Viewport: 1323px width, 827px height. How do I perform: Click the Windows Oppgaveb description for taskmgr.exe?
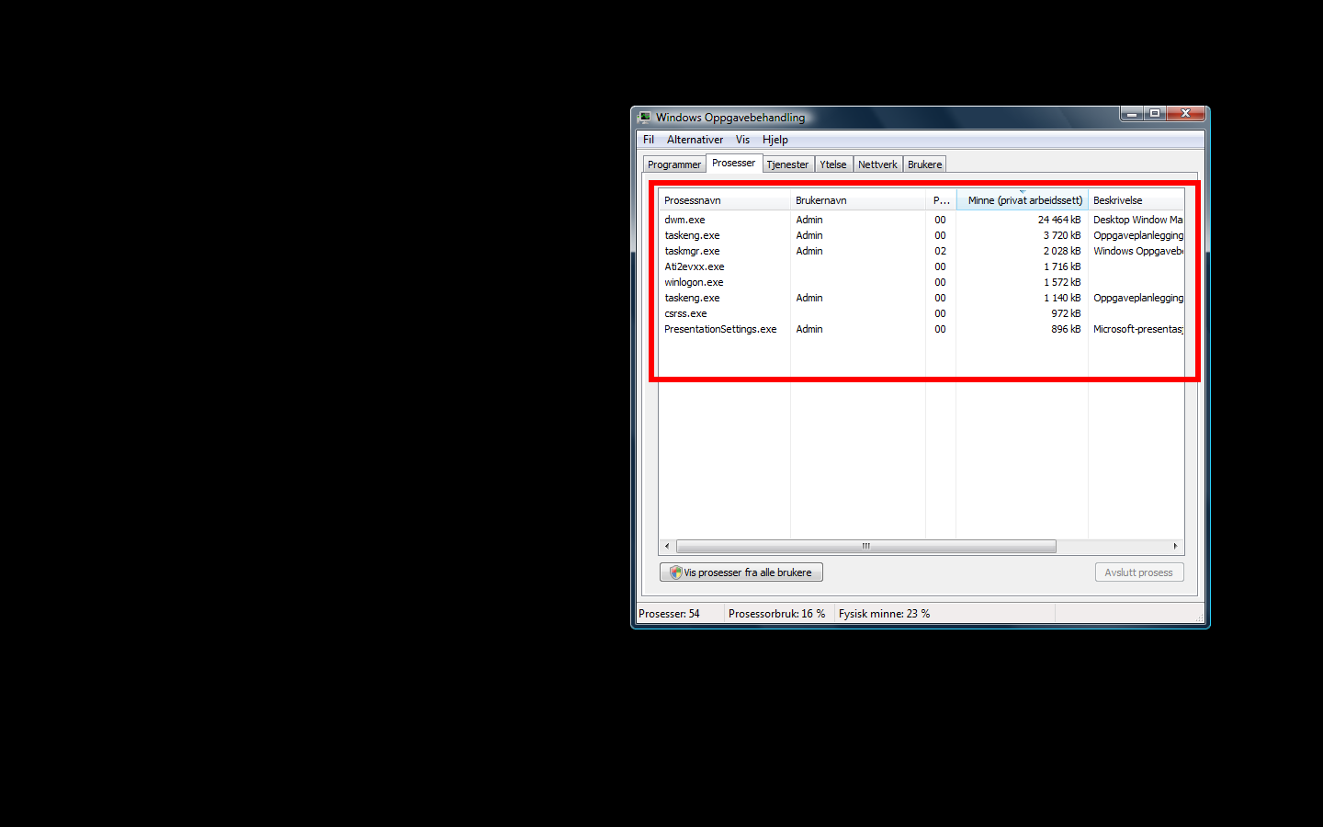coord(1137,251)
